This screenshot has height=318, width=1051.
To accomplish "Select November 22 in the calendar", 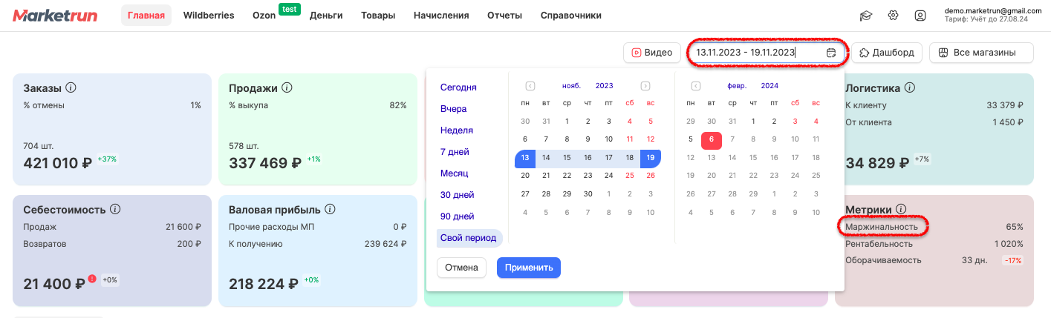I will 567,176.
